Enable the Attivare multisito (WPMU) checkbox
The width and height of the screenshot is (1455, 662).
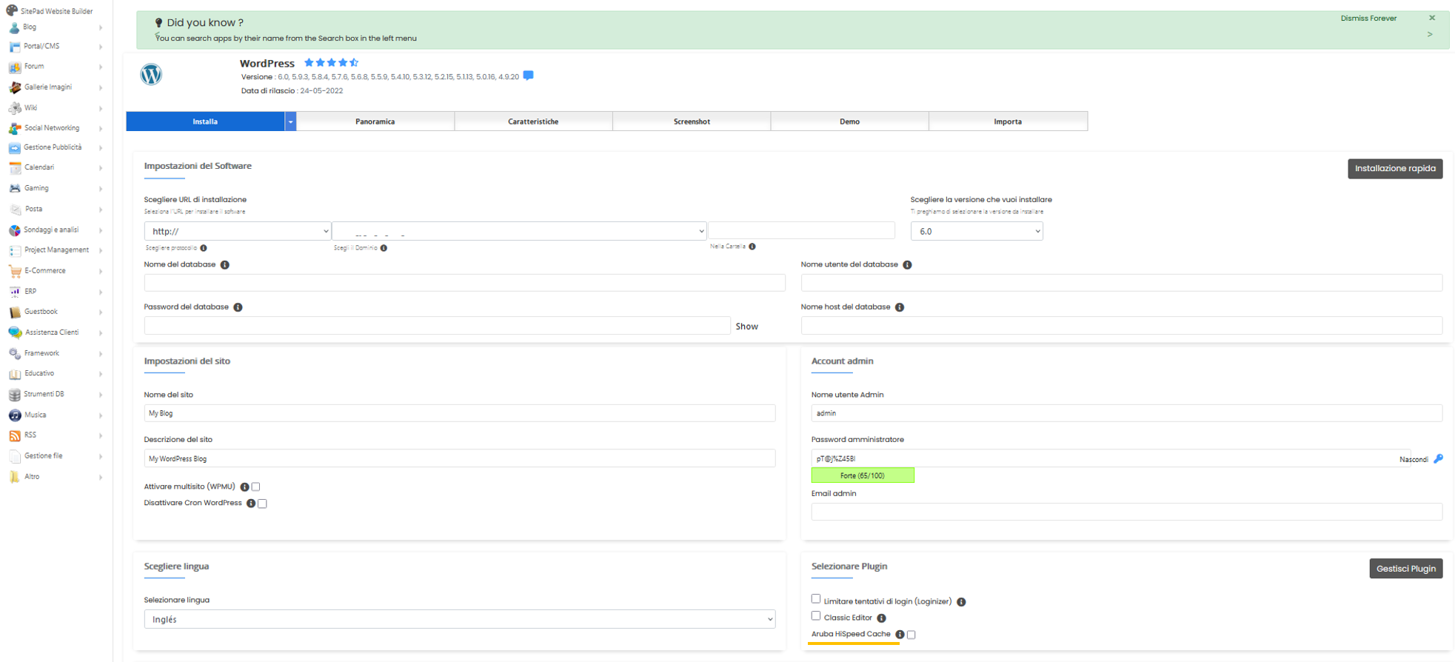[255, 487]
